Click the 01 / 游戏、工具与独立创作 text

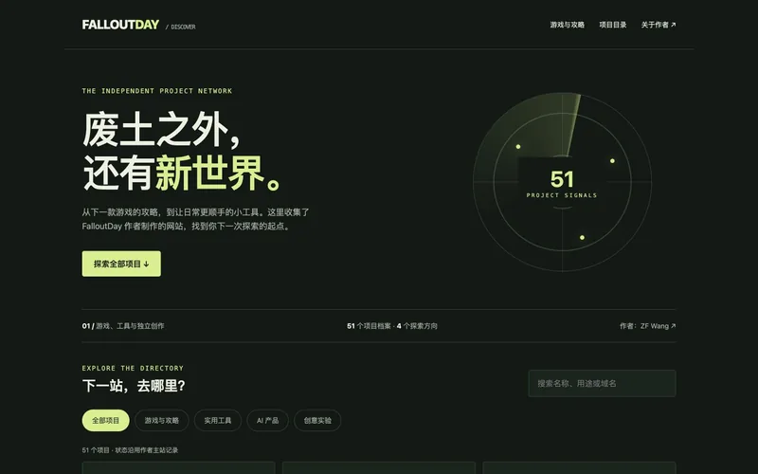pyautogui.click(x=123, y=326)
